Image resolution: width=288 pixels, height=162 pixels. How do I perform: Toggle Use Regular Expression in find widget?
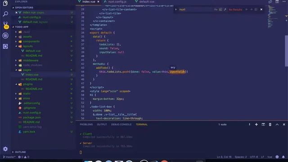[225, 9]
